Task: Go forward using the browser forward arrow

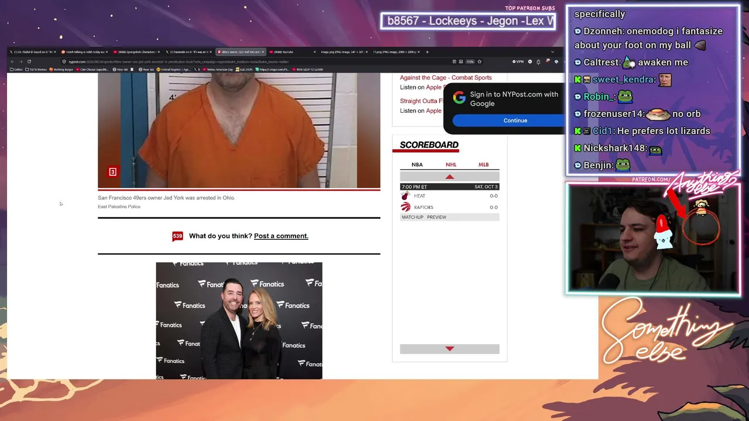Action: (x=20, y=61)
